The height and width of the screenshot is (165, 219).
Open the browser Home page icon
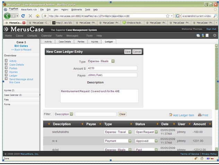coord(37,16)
